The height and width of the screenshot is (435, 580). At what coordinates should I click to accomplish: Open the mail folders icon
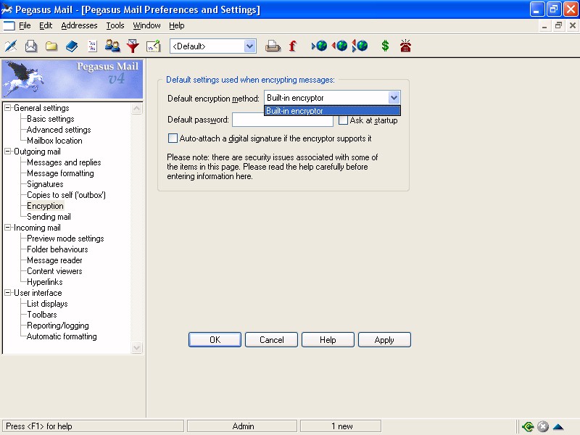[51, 46]
